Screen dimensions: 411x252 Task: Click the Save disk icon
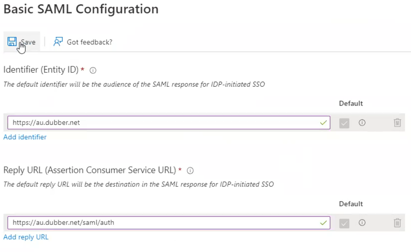[x=12, y=41]
